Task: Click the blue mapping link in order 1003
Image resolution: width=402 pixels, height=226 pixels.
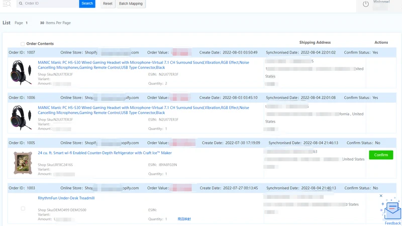Action: tap(184, 219)
